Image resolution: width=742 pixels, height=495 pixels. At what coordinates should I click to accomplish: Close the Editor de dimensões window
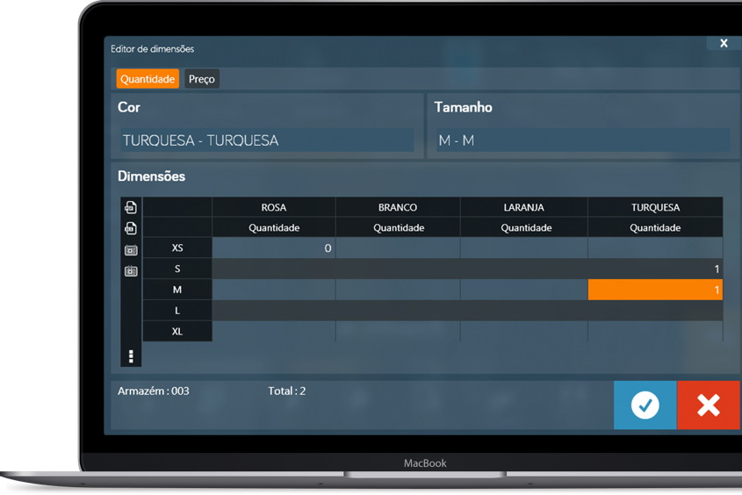[x=724, y=43]
